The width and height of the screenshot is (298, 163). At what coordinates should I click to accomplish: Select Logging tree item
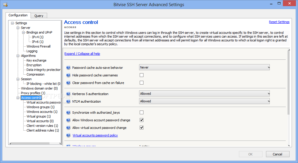[x=32, y=51]
